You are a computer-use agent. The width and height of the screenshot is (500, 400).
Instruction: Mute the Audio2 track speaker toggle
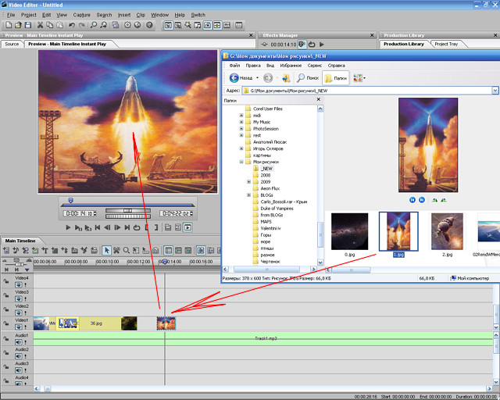tap(19, 356)
